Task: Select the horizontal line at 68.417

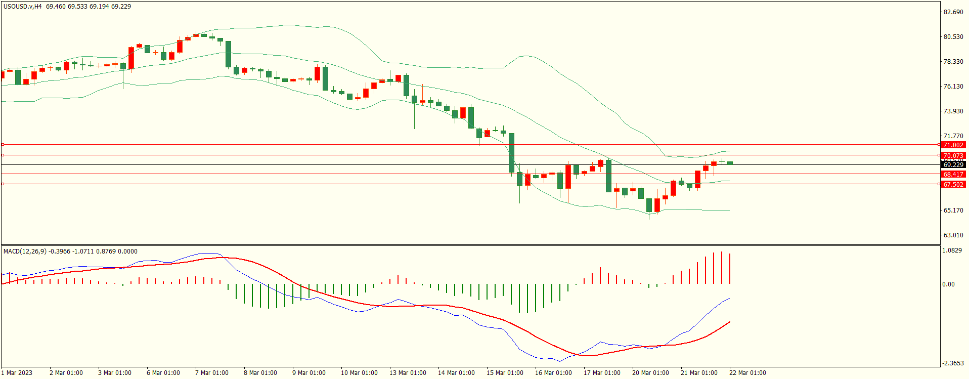Action: (470, 174)
